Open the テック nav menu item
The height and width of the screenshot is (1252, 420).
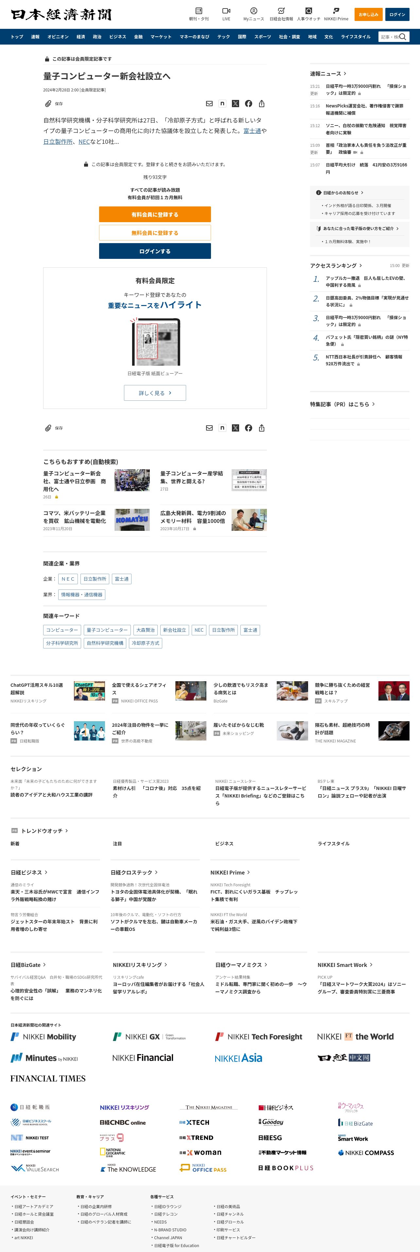[224, 37]
